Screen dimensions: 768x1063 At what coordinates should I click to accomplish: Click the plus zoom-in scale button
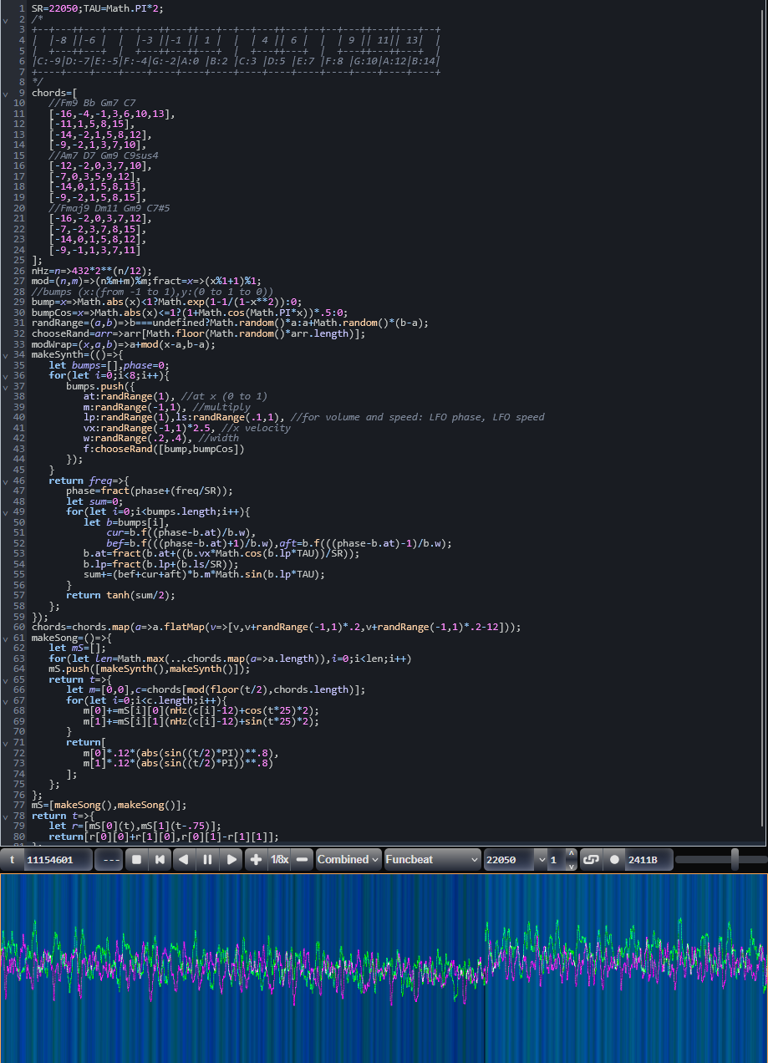(257, 859)
